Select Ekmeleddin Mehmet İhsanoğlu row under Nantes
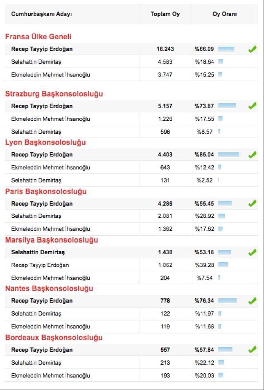The height and width of the screenshot is (390, 264). pyautogui.click(x=50, y=327)
